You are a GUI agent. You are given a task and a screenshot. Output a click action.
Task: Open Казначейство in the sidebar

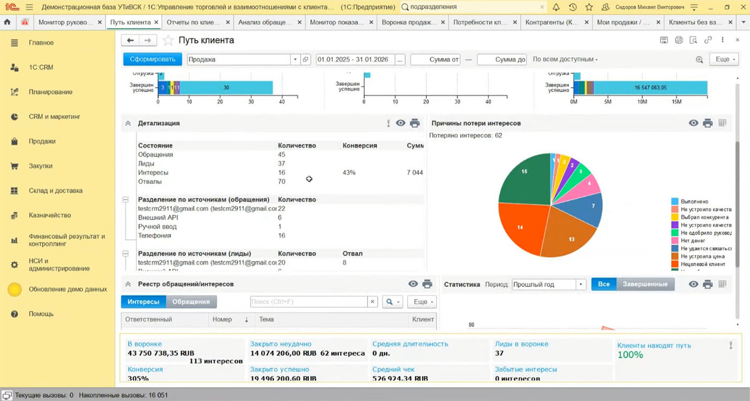pyautogui.click(x=50, y=215)
